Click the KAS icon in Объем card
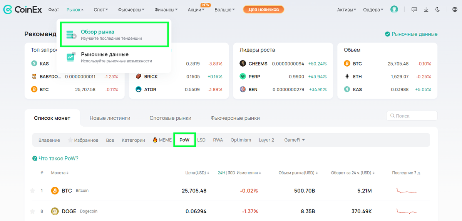Image resolution: width=462 pixels, height=221 pixels. [x=346, y=89]
